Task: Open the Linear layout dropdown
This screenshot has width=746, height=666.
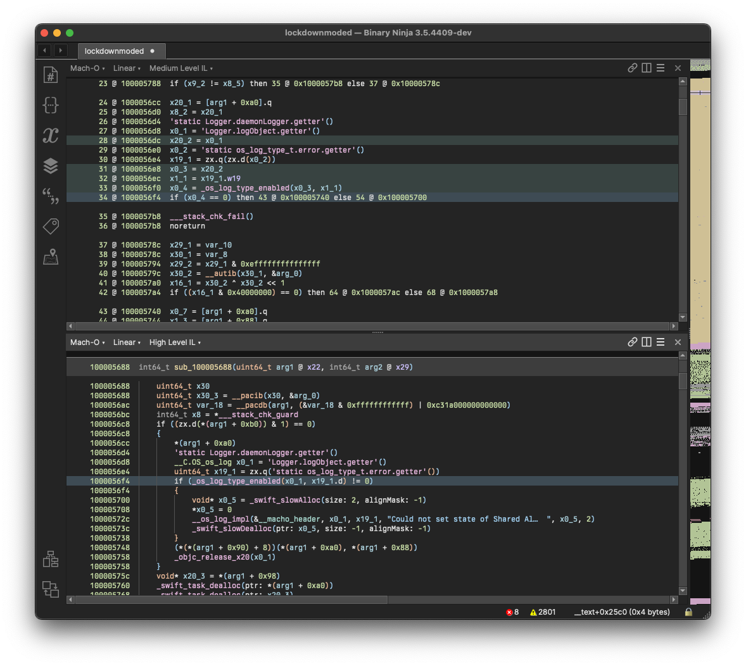Action: click(127, 68)
